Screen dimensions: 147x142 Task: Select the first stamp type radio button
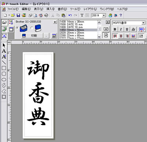(17, 28)
